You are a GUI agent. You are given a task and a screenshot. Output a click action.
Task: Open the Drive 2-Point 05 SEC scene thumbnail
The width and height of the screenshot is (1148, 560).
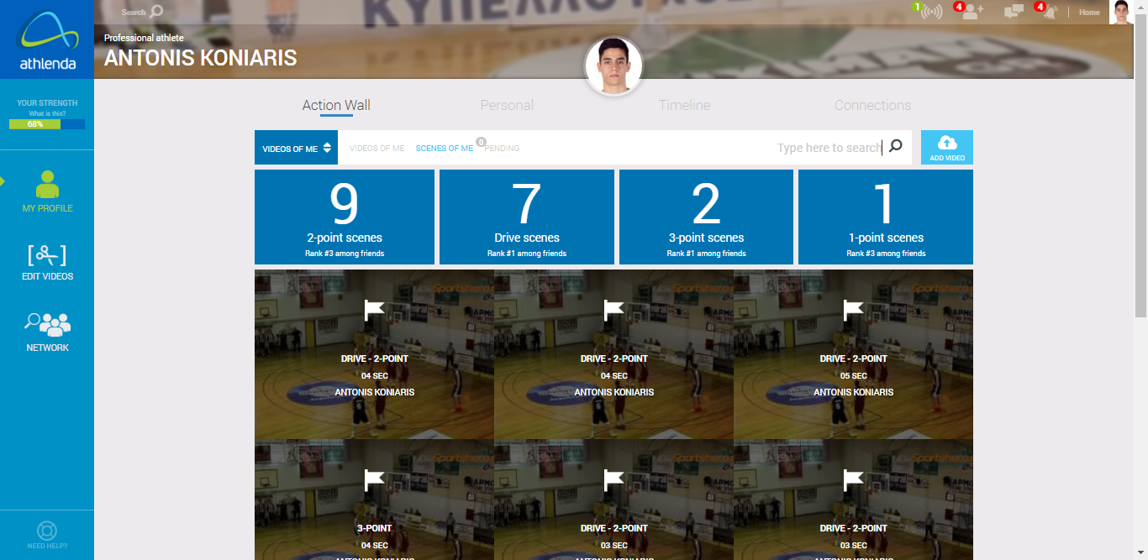tap(853, 354)
